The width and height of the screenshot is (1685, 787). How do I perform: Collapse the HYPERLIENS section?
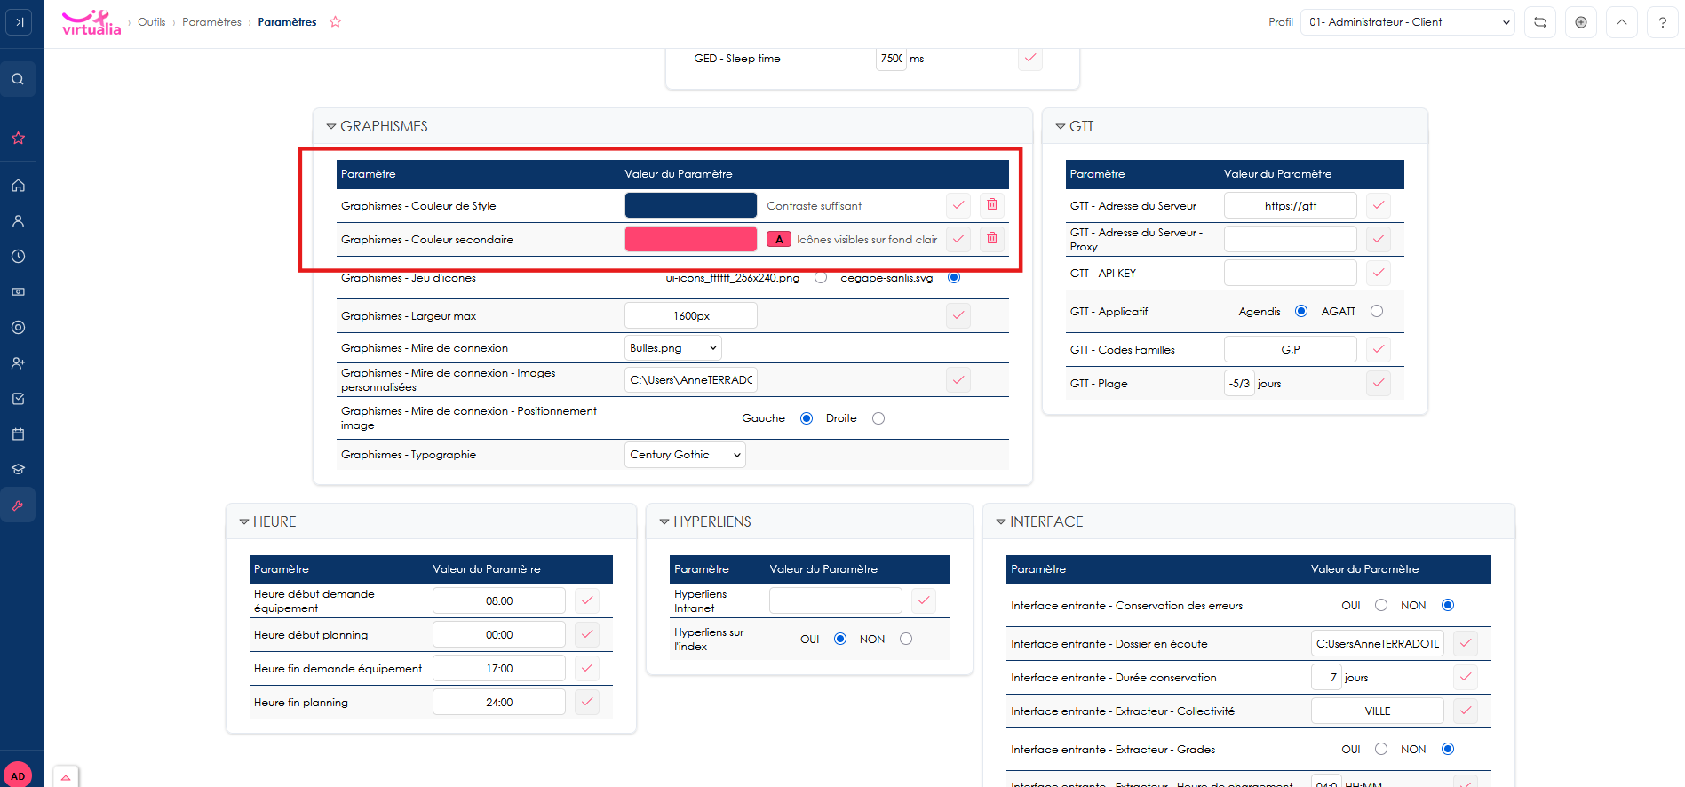coord(664,521)
